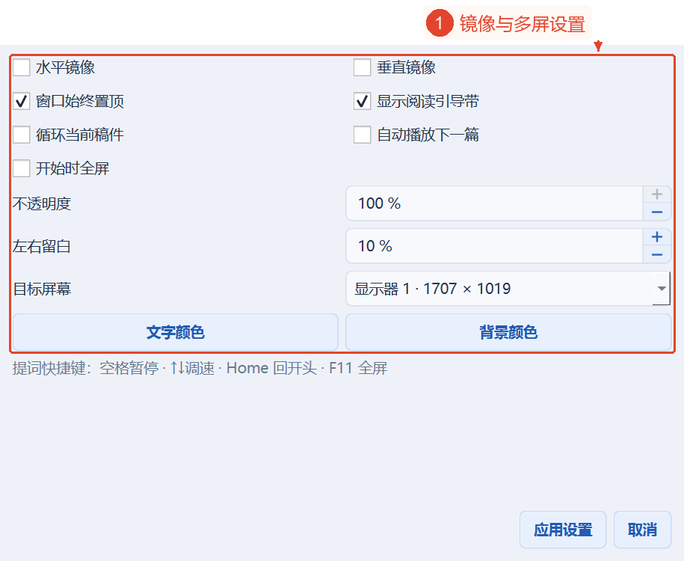Click the 不透明度 value field 100 %
The height and width of the screenshot is (561, 684).
tap(495, 203)
